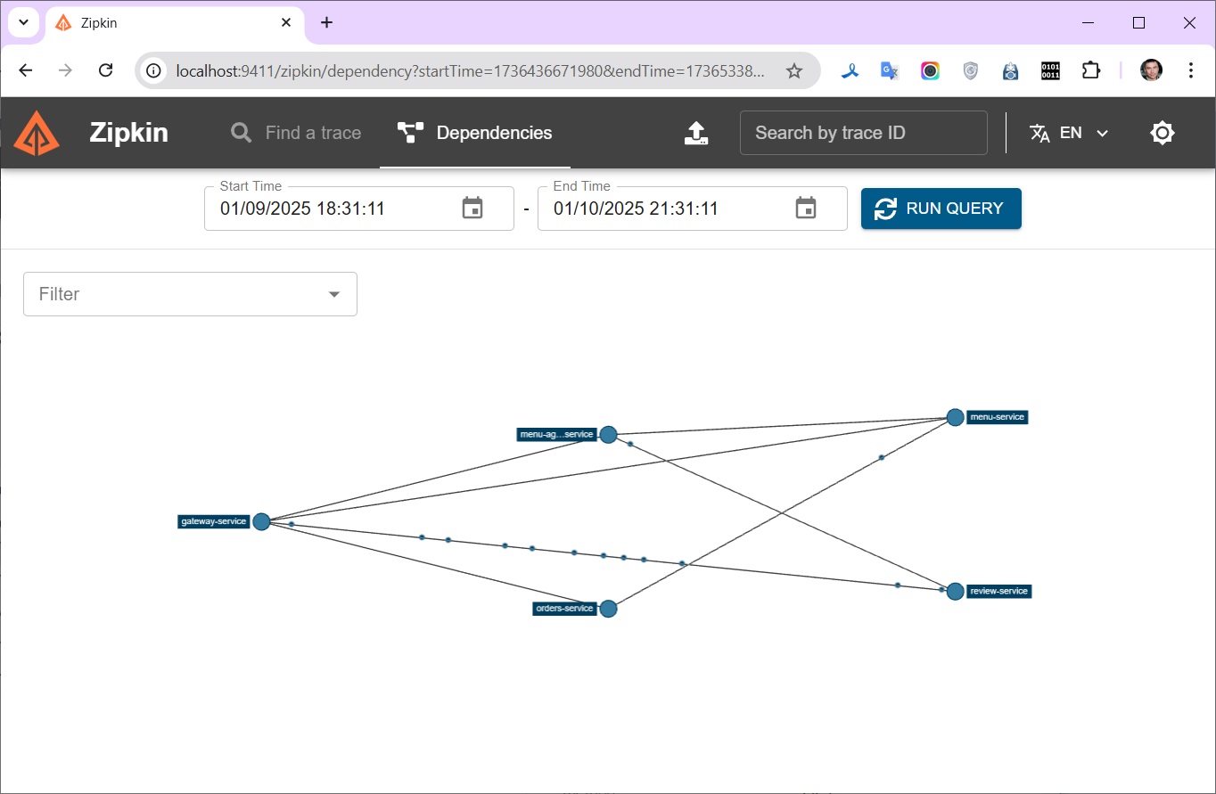Select the menu-ag...service node circle
The height and width of the screenshot is (794, 1216).
(x=608, y=435)
